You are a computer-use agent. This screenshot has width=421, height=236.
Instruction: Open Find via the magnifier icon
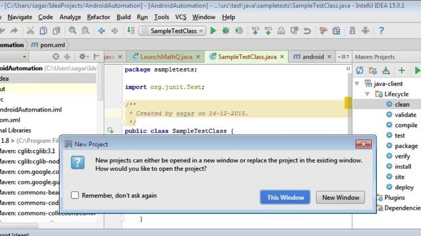tap(72, 31)
